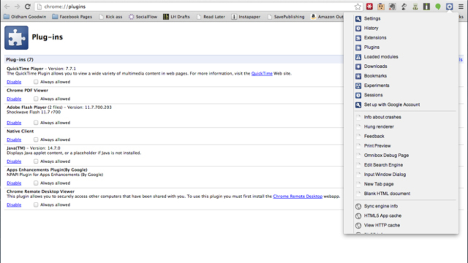Open the SavePublishing bookmark
The height and width of the screenshot is (263, 468).
(286, 17)
